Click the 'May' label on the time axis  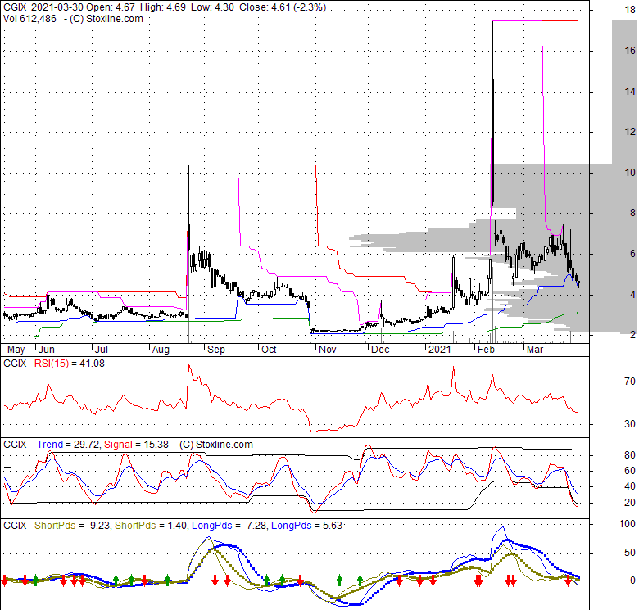click(x=16, y=350)
